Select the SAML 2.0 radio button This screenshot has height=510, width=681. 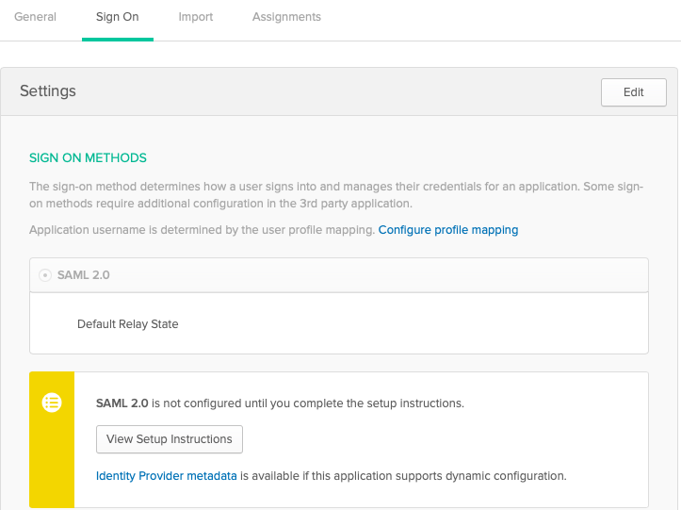[x=44, y=275]
